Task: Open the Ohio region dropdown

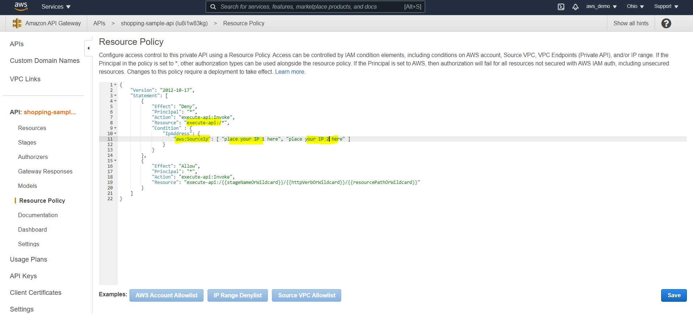Action: (x=635, y=7)
